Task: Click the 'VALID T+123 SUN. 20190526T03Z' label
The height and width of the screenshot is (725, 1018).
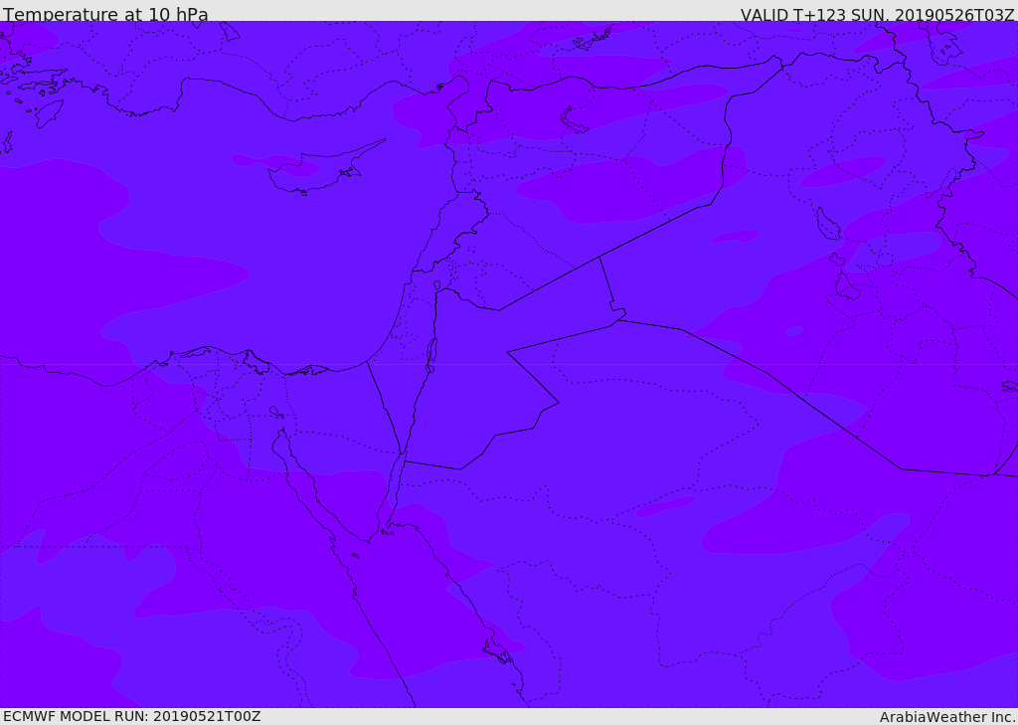Action: [877, 15]
